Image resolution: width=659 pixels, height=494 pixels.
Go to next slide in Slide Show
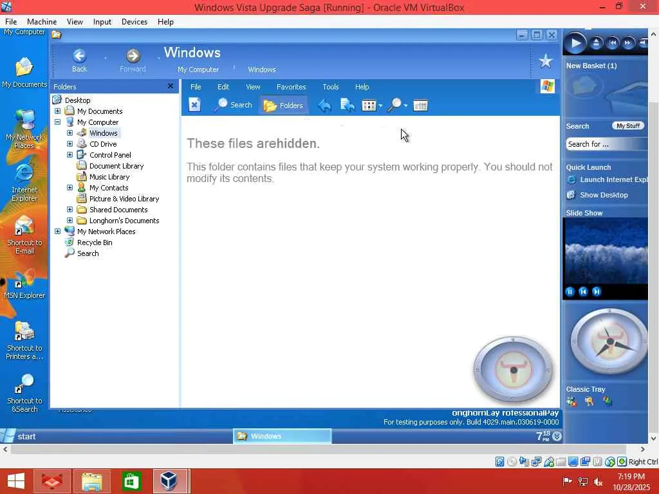click(x=597, y=291)
